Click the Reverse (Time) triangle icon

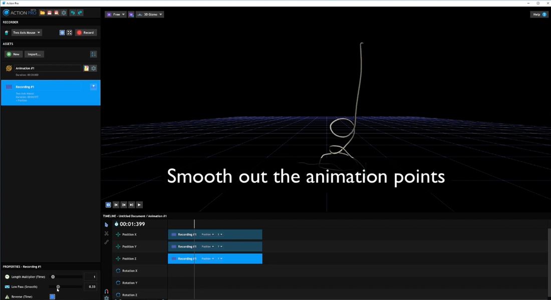(7, 297)
